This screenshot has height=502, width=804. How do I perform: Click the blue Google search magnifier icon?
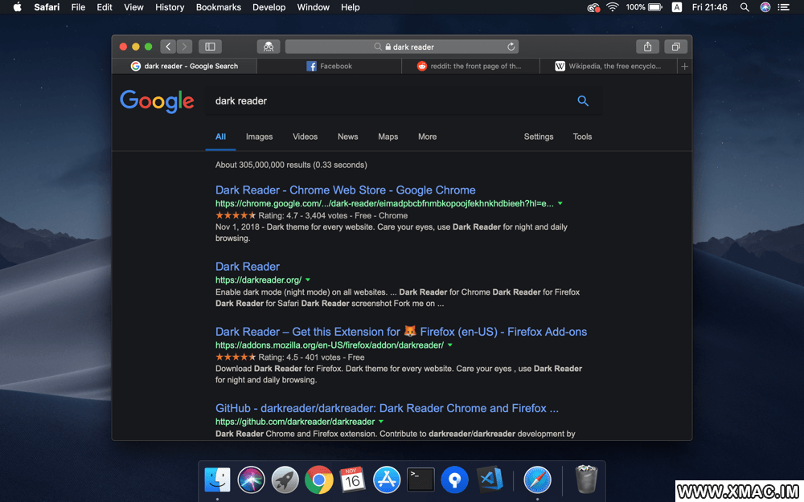pos(583,101)
